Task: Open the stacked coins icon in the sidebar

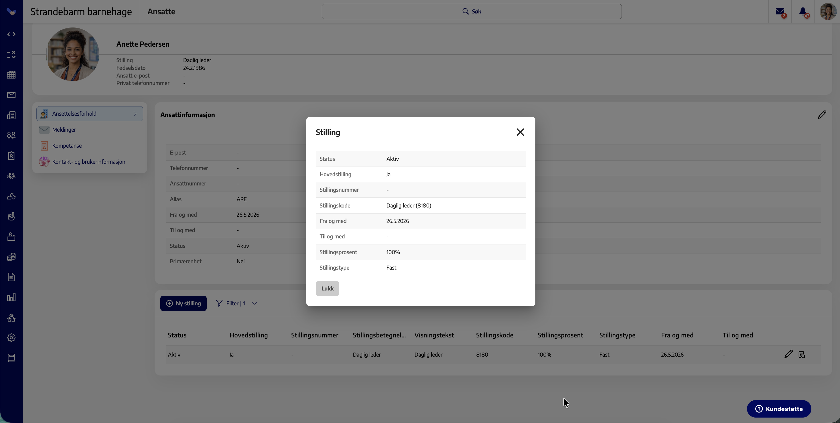Action: pyautogui.click(x=11, y=257)
